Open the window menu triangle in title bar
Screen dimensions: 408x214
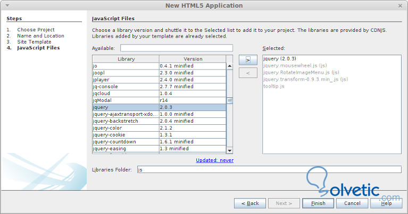click(x=7, y=5)
